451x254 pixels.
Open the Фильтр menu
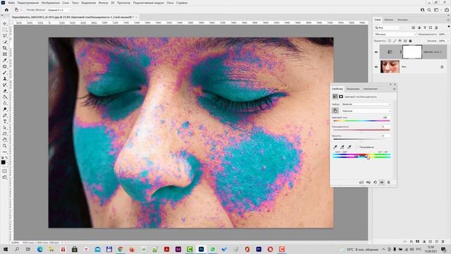(x=104, y=3)
